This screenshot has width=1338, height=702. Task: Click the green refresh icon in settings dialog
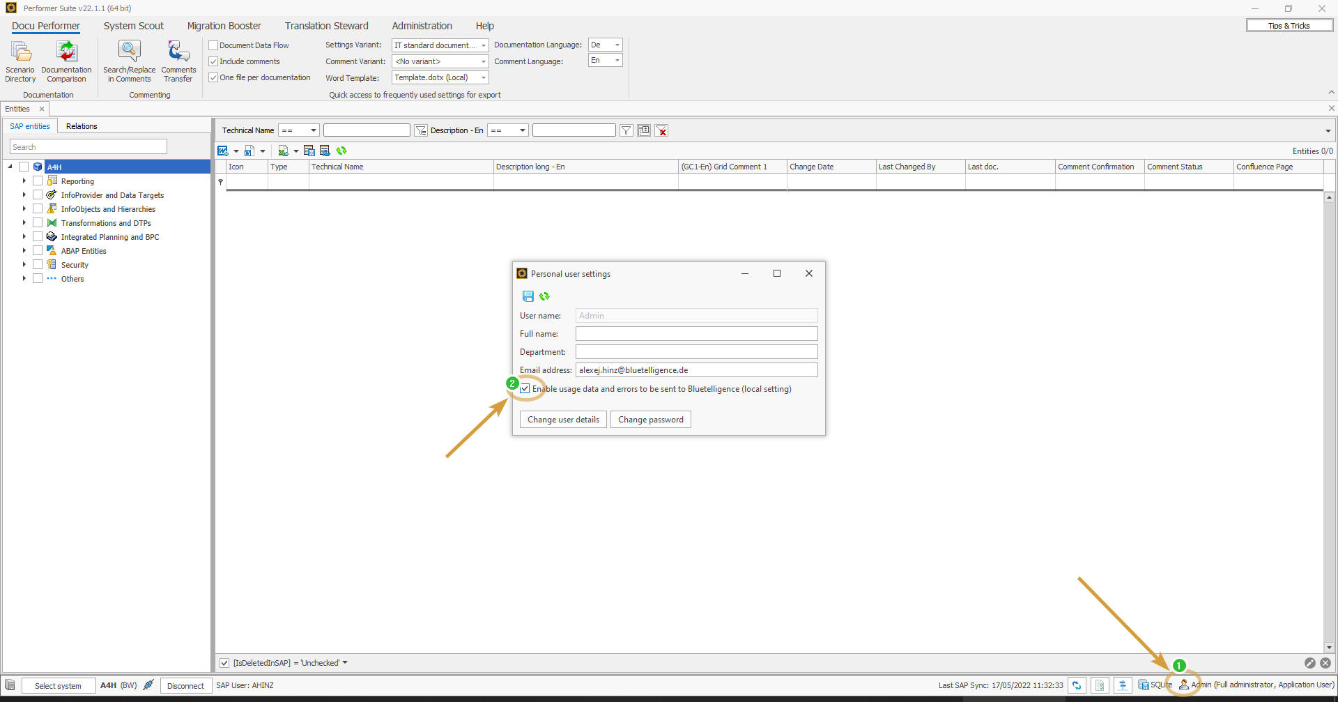click(544, 296)
